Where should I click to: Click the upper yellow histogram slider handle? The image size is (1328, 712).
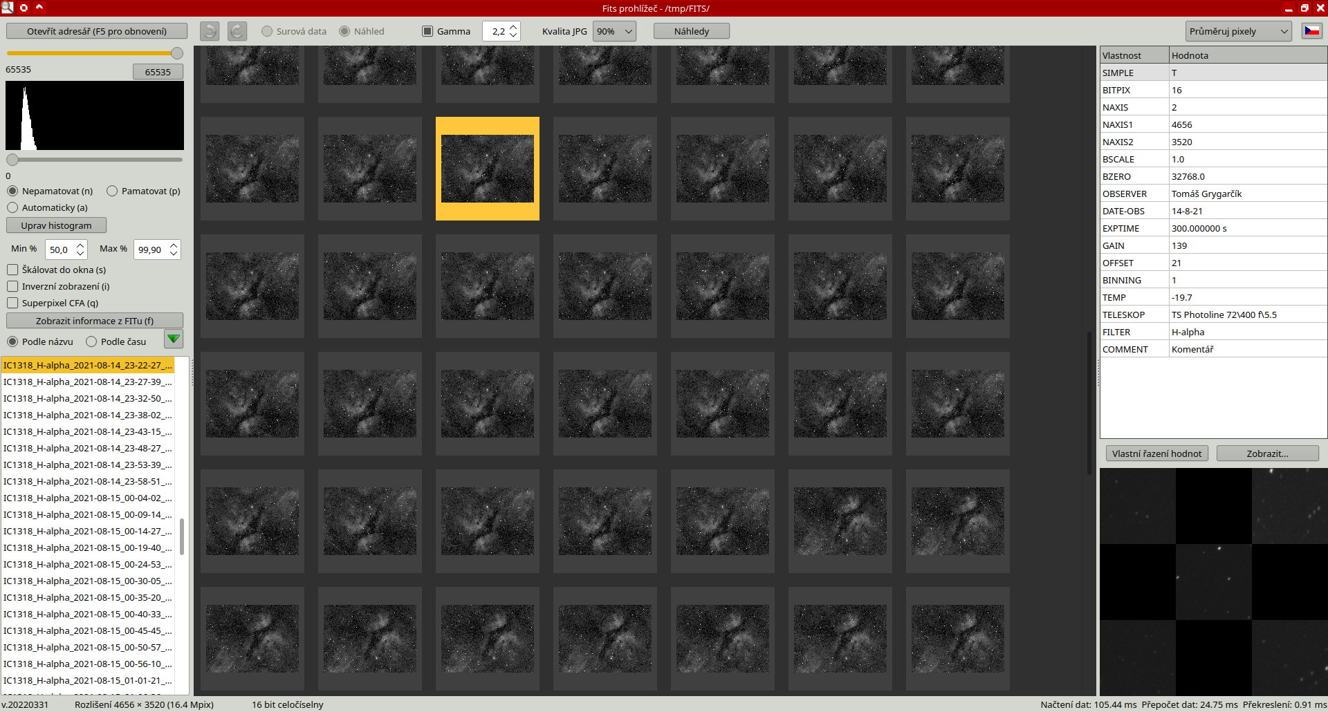[177, 53]
